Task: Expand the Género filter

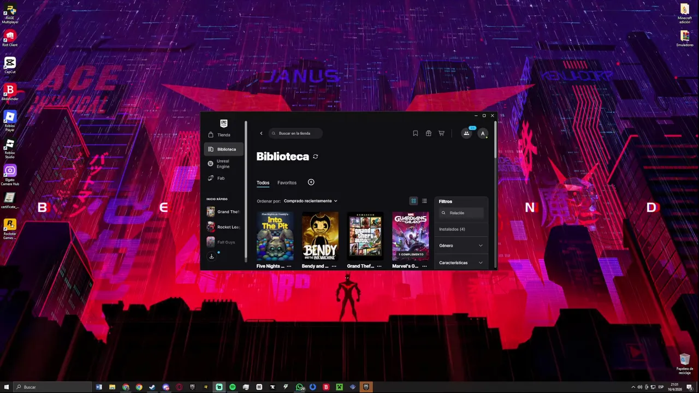Action: [x=461, y=246]
